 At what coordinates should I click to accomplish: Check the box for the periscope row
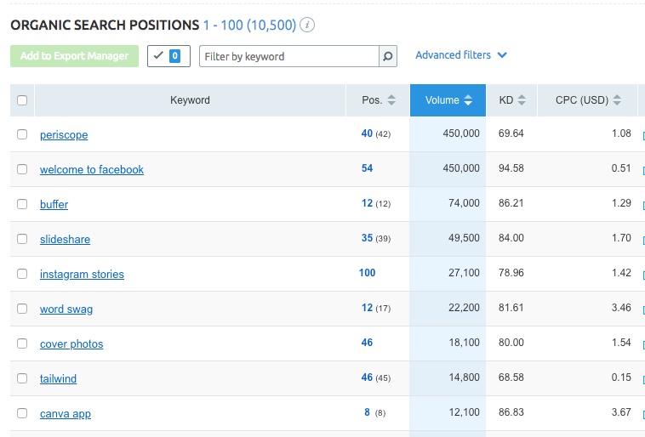(x=22, y=134)
